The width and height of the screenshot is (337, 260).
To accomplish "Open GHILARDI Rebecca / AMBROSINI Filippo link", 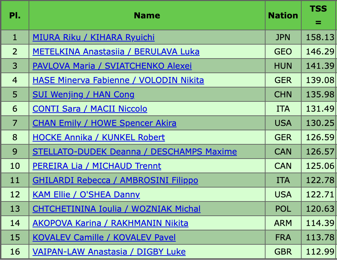I will click(x=115, y=180).
